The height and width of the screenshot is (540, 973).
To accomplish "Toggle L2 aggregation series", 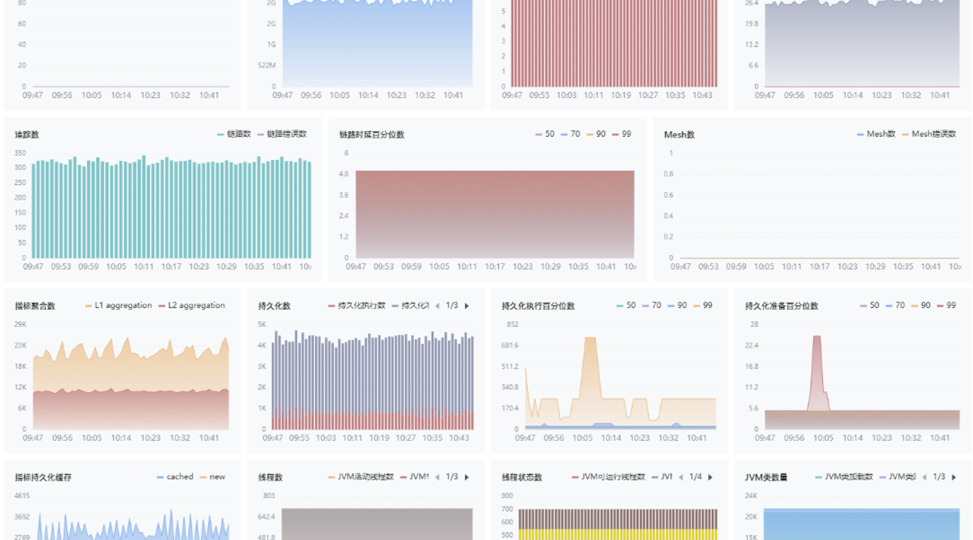I will 192,306.
